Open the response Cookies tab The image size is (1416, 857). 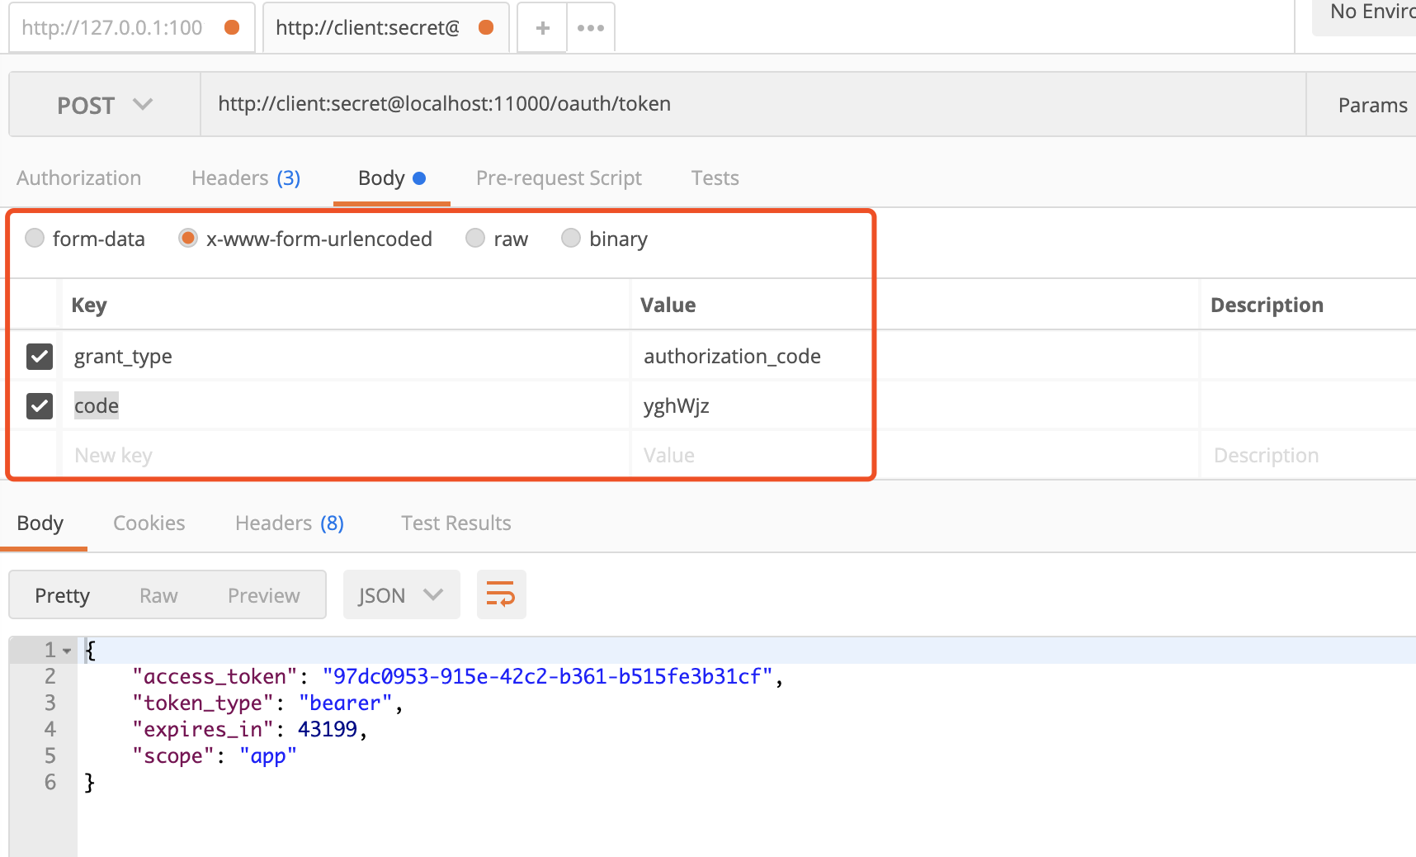(149, 523)
